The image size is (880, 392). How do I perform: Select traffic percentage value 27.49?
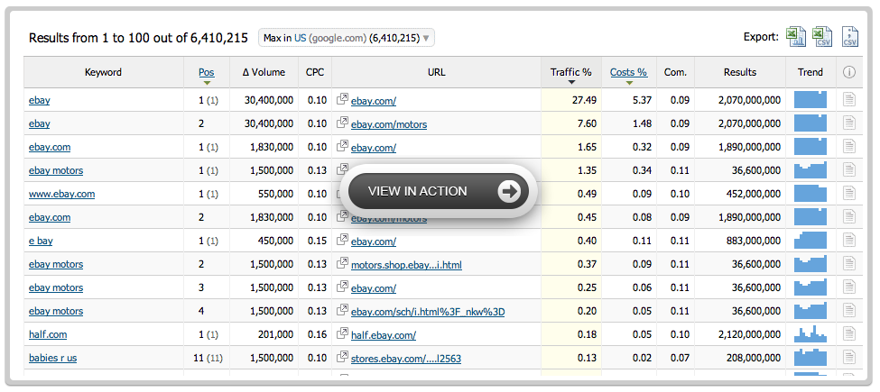tap(584, 100)
